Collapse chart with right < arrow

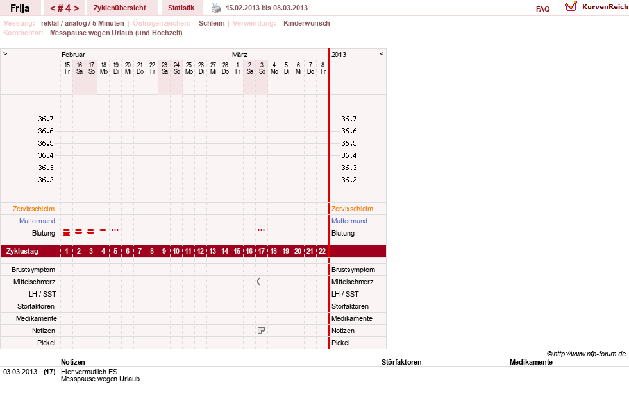coord(382,53)
